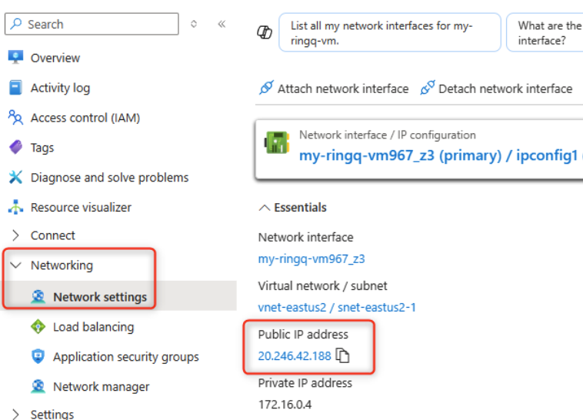Click Attach network interface button
This screenshot has width=583, height=420.
[x=334, y=88]
